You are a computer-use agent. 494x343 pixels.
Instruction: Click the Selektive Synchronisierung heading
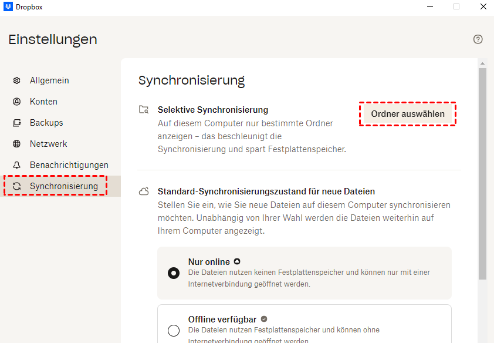coord(213,110)
